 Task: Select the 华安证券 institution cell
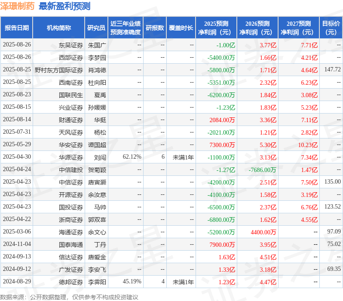click(x=58, y=145)
